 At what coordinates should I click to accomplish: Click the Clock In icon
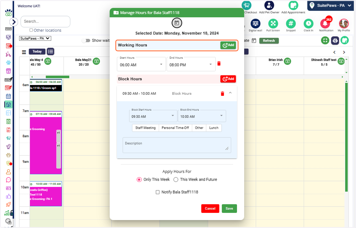[309, 24]
